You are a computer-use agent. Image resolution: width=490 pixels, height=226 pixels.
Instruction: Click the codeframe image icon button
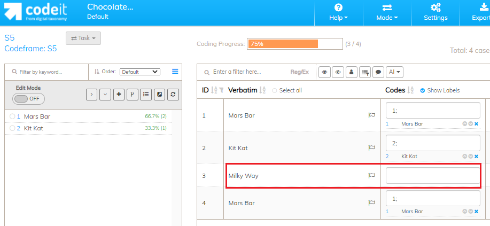(160, 95)
